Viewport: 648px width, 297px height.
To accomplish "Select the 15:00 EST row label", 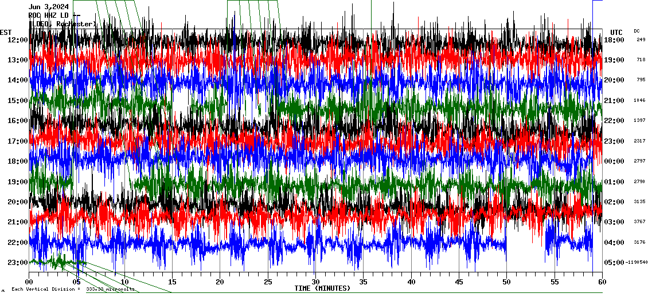I will click(x=17, y=101).
